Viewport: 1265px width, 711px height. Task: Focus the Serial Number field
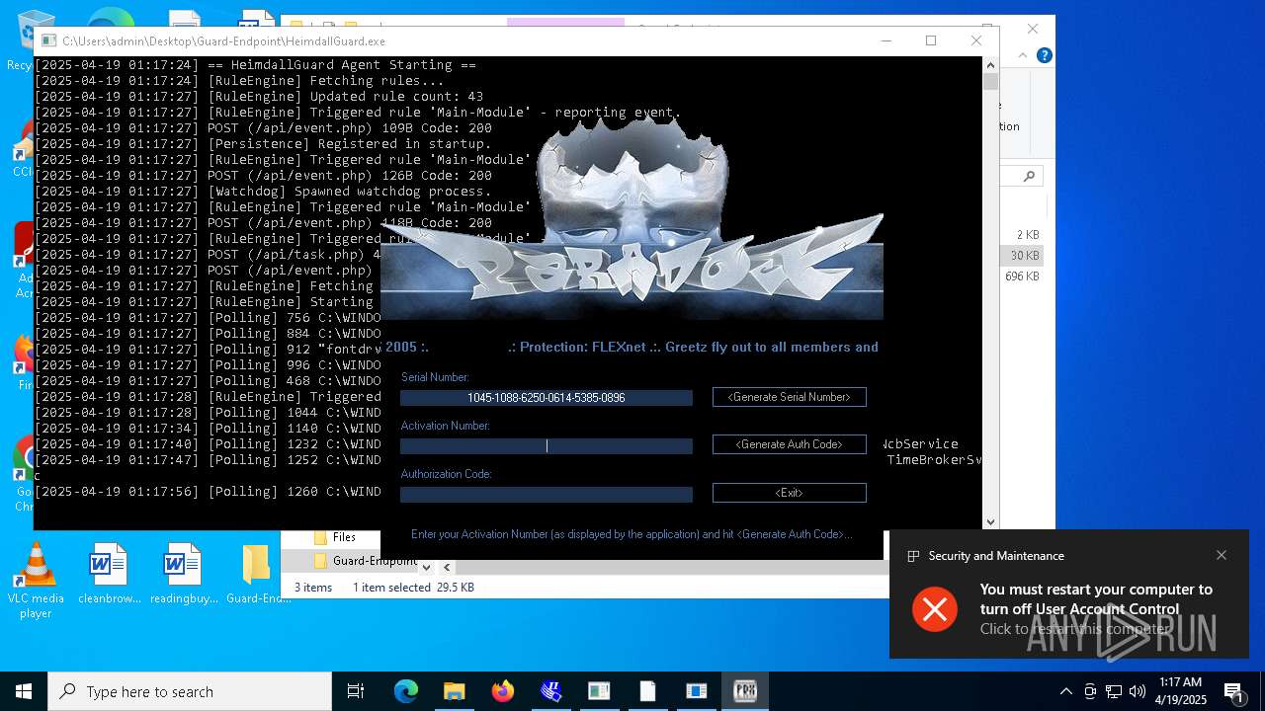[x=547, y=398]
